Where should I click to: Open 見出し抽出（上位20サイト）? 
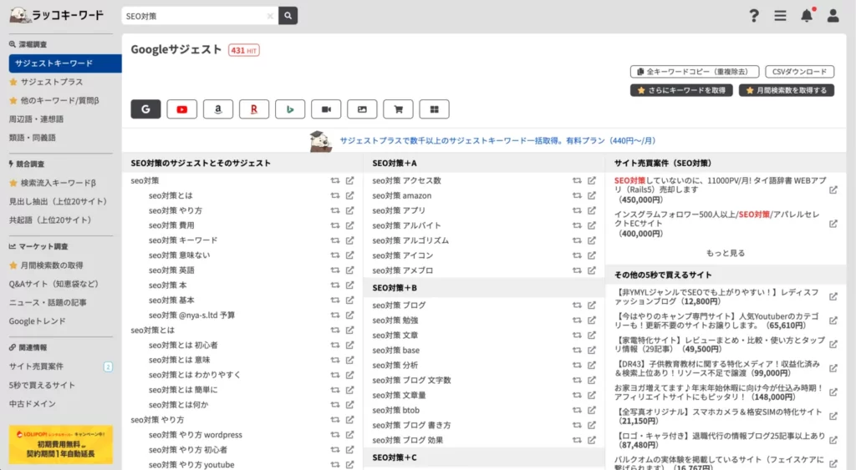tap(58, 201)
